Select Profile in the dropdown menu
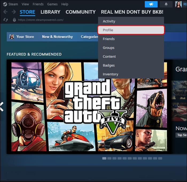This screenshot has height=182, width=187. coord(131,30)
